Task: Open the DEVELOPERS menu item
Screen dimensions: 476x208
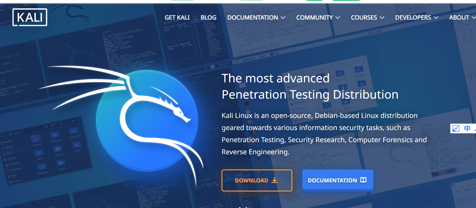Action: (x=413, y=18)
